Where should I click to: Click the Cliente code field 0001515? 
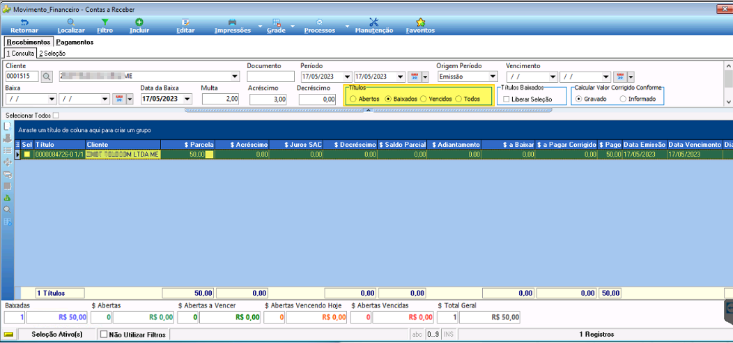[23, 77]
